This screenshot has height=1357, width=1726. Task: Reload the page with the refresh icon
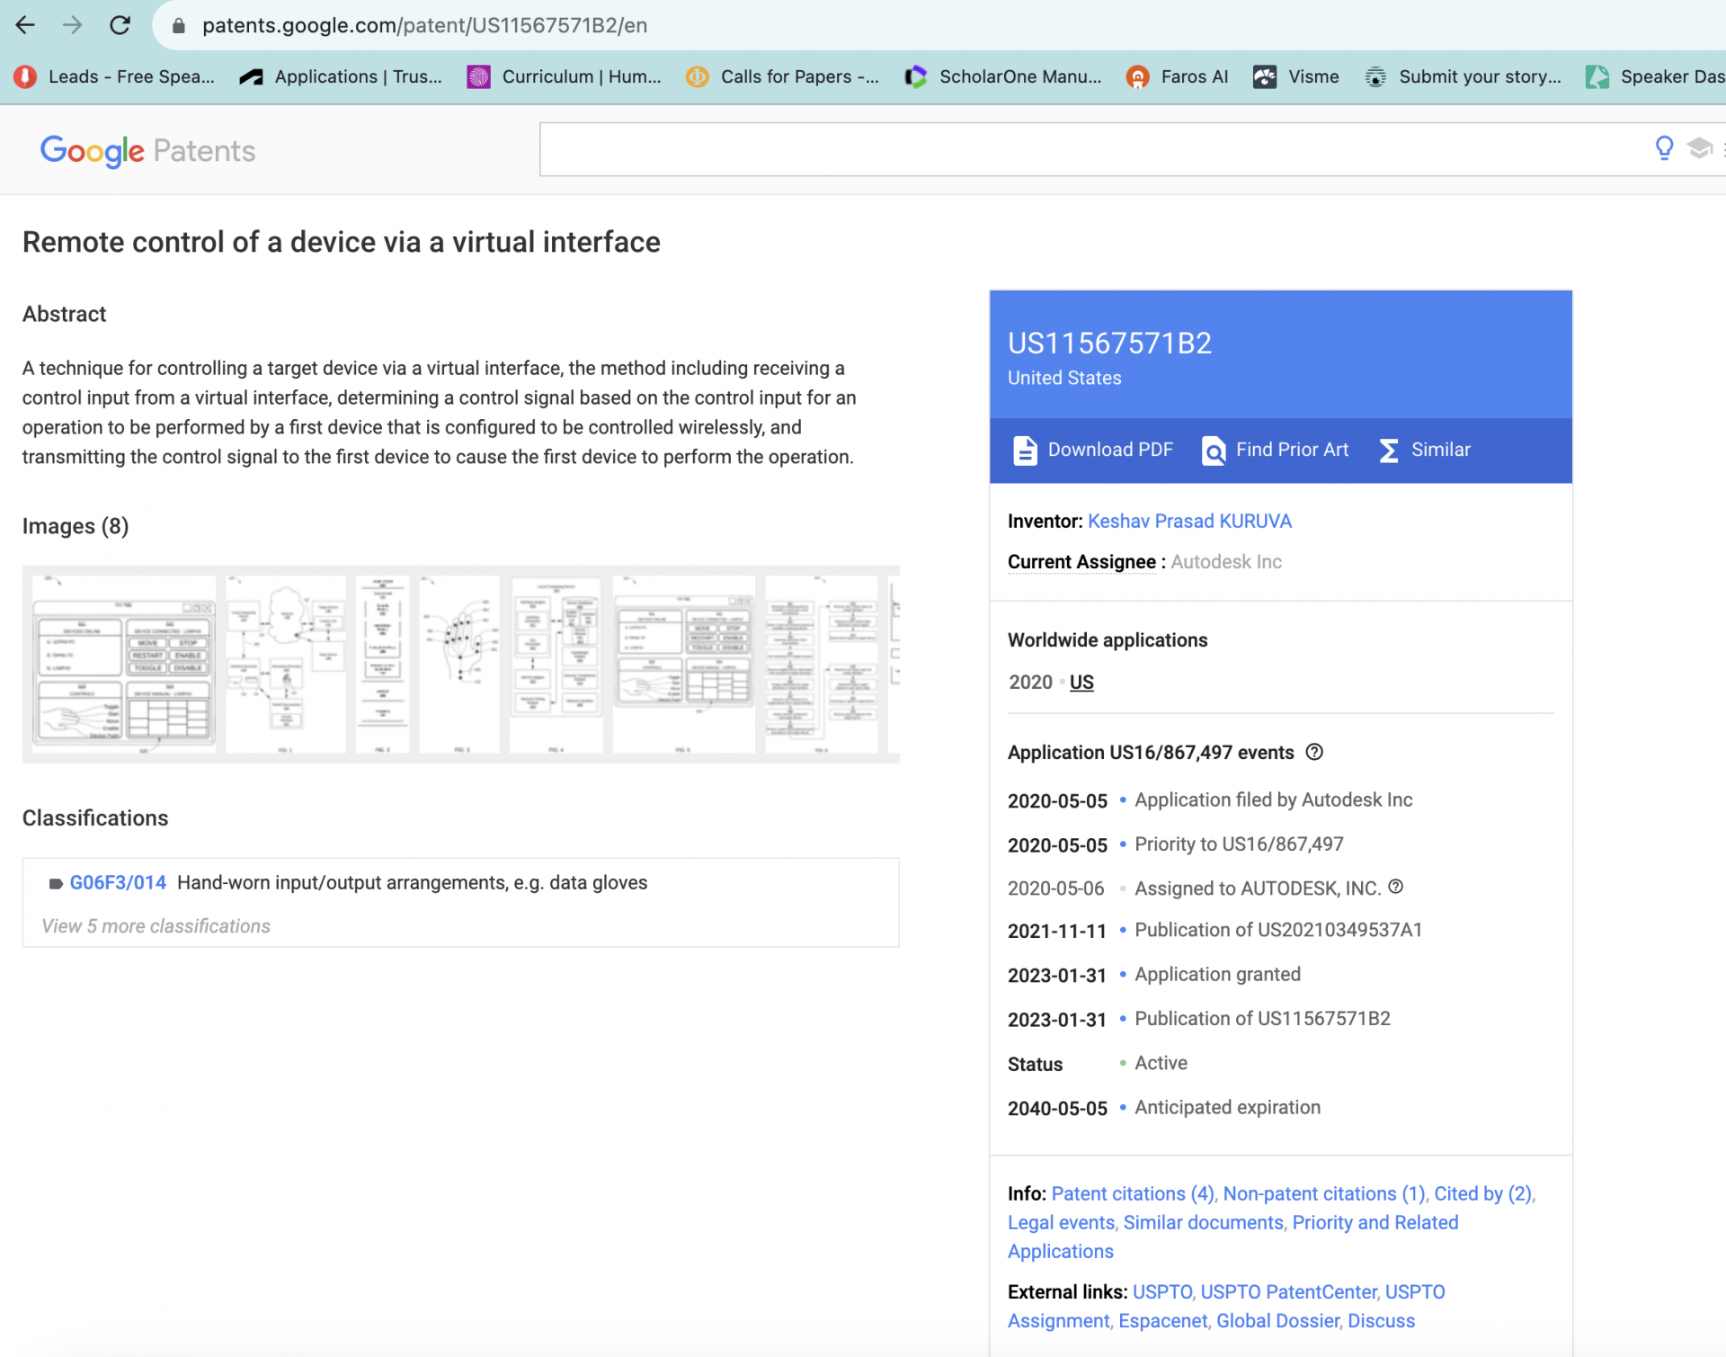pos(120,25)
